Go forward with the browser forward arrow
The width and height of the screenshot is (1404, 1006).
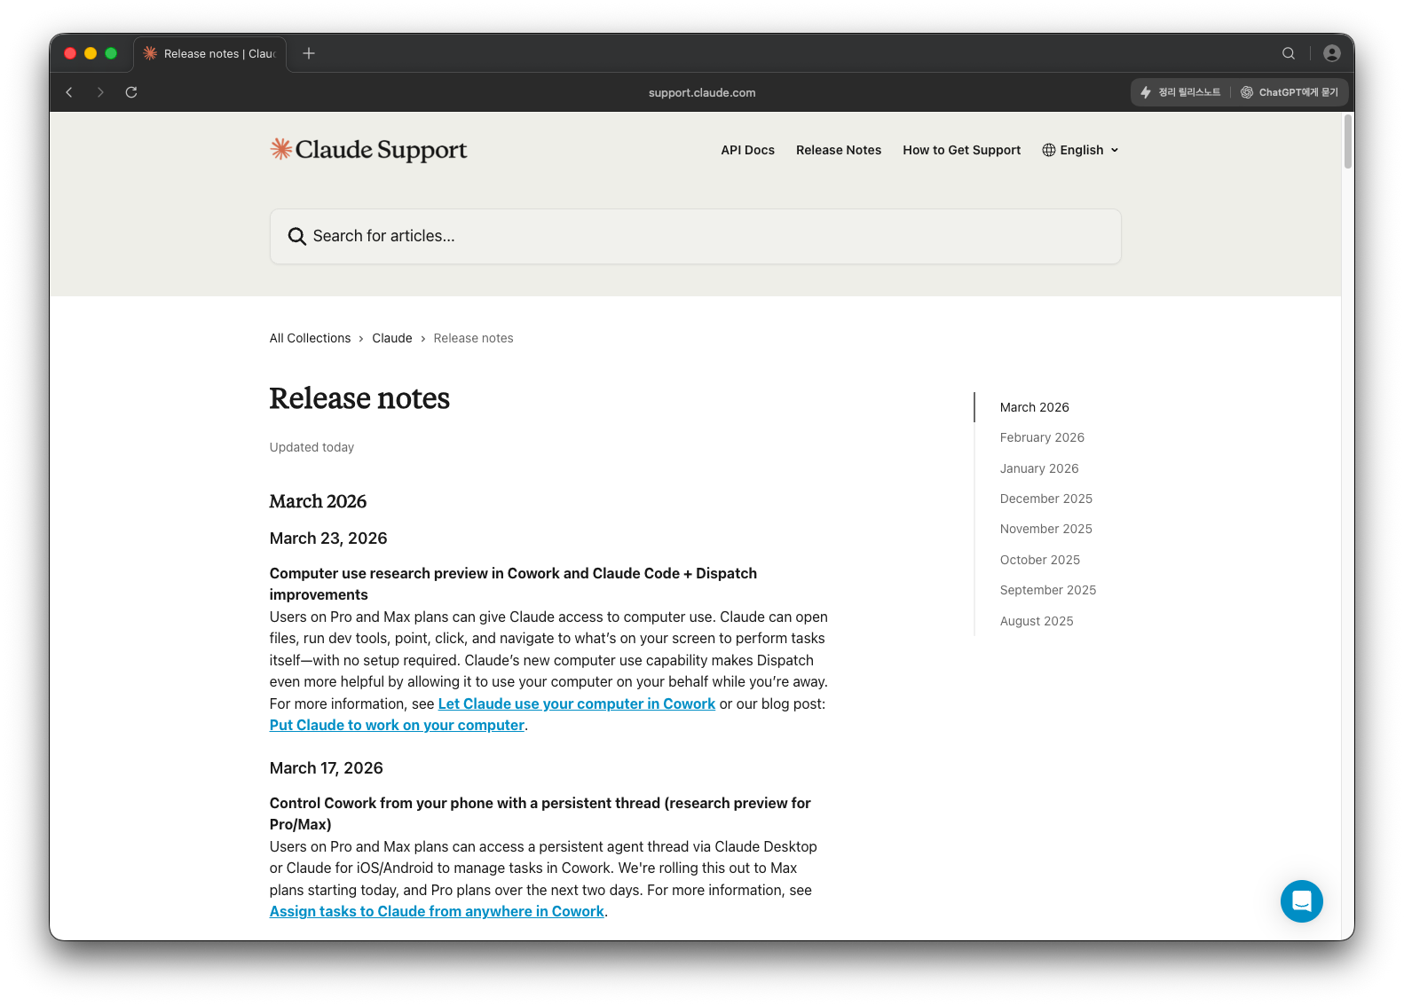pos(100,92)
